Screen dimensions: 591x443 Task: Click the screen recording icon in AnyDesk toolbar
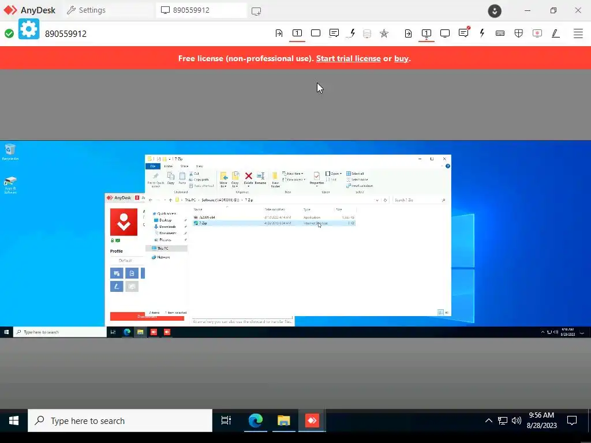(537, 33)
